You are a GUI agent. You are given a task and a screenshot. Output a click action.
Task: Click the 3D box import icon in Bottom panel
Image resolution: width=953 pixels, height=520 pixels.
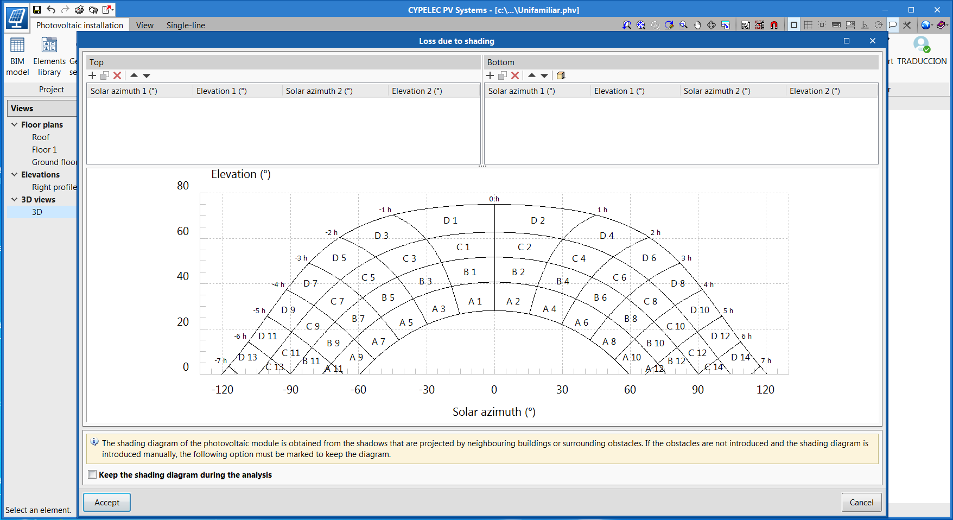pos(561,75)
